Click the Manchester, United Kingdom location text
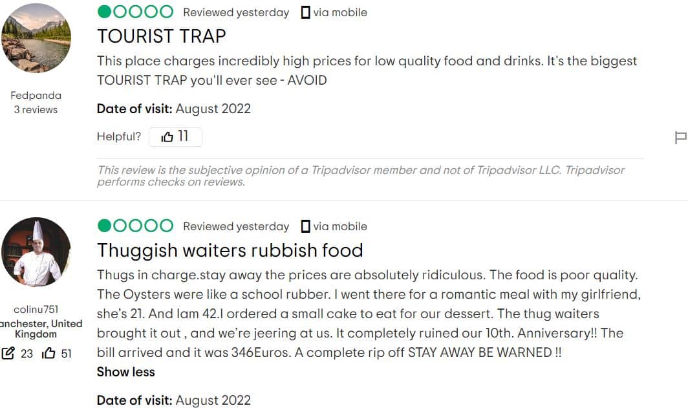 point(39,328)
